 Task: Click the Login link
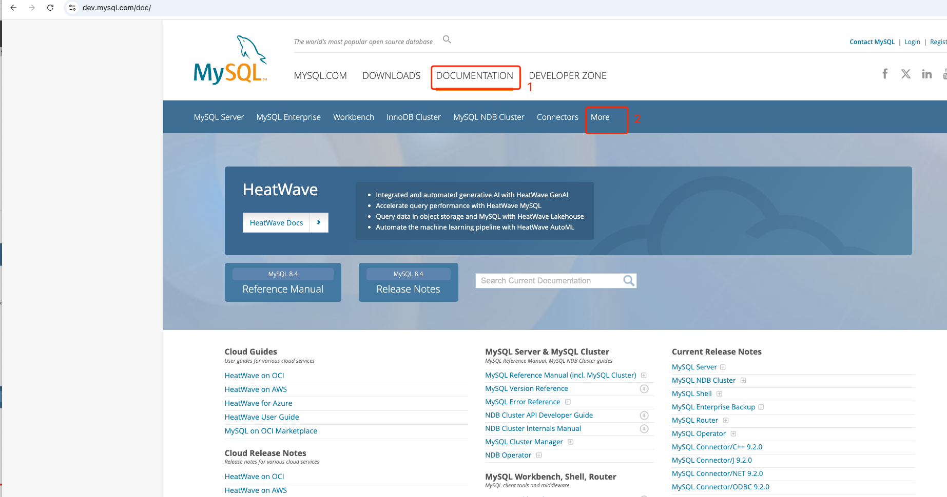pos(912,42)
